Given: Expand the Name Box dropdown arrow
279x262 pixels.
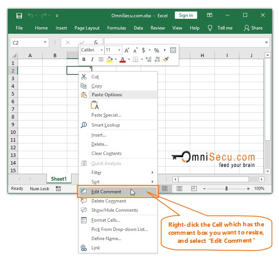Looking at the screenshot, I should coord(45,43).
